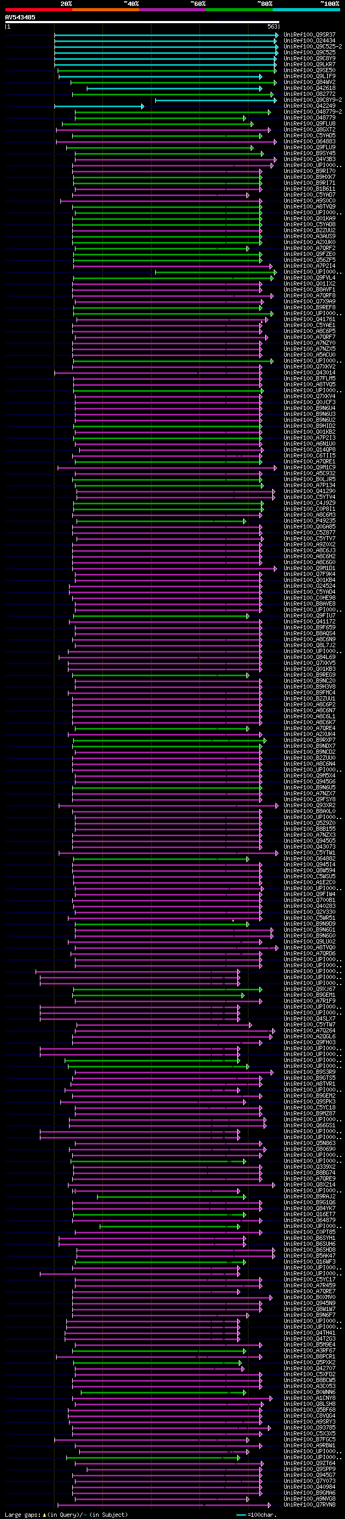Viewport: 345px width, 1519px height.
Task: Open hit UniRef100_Q9SE50
Action: click(x=309, y=70)
